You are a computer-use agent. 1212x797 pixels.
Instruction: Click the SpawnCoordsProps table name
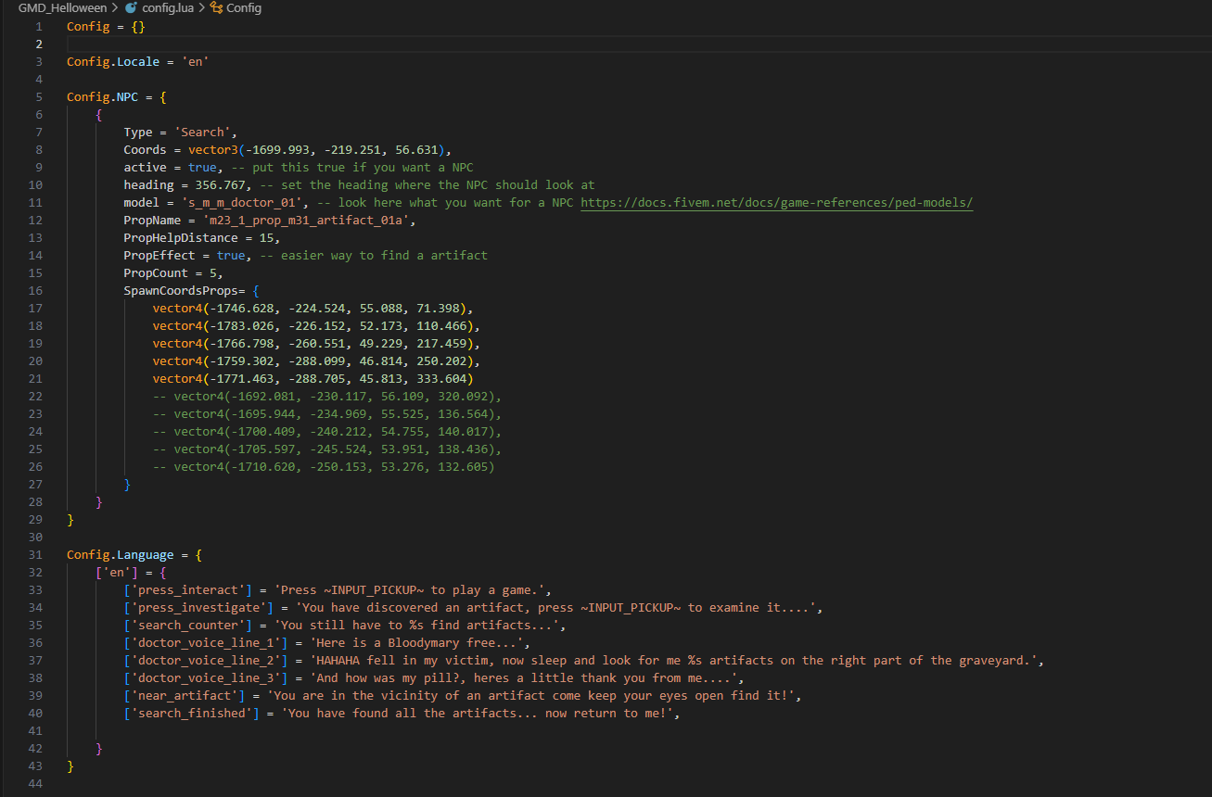pos(184,290)
